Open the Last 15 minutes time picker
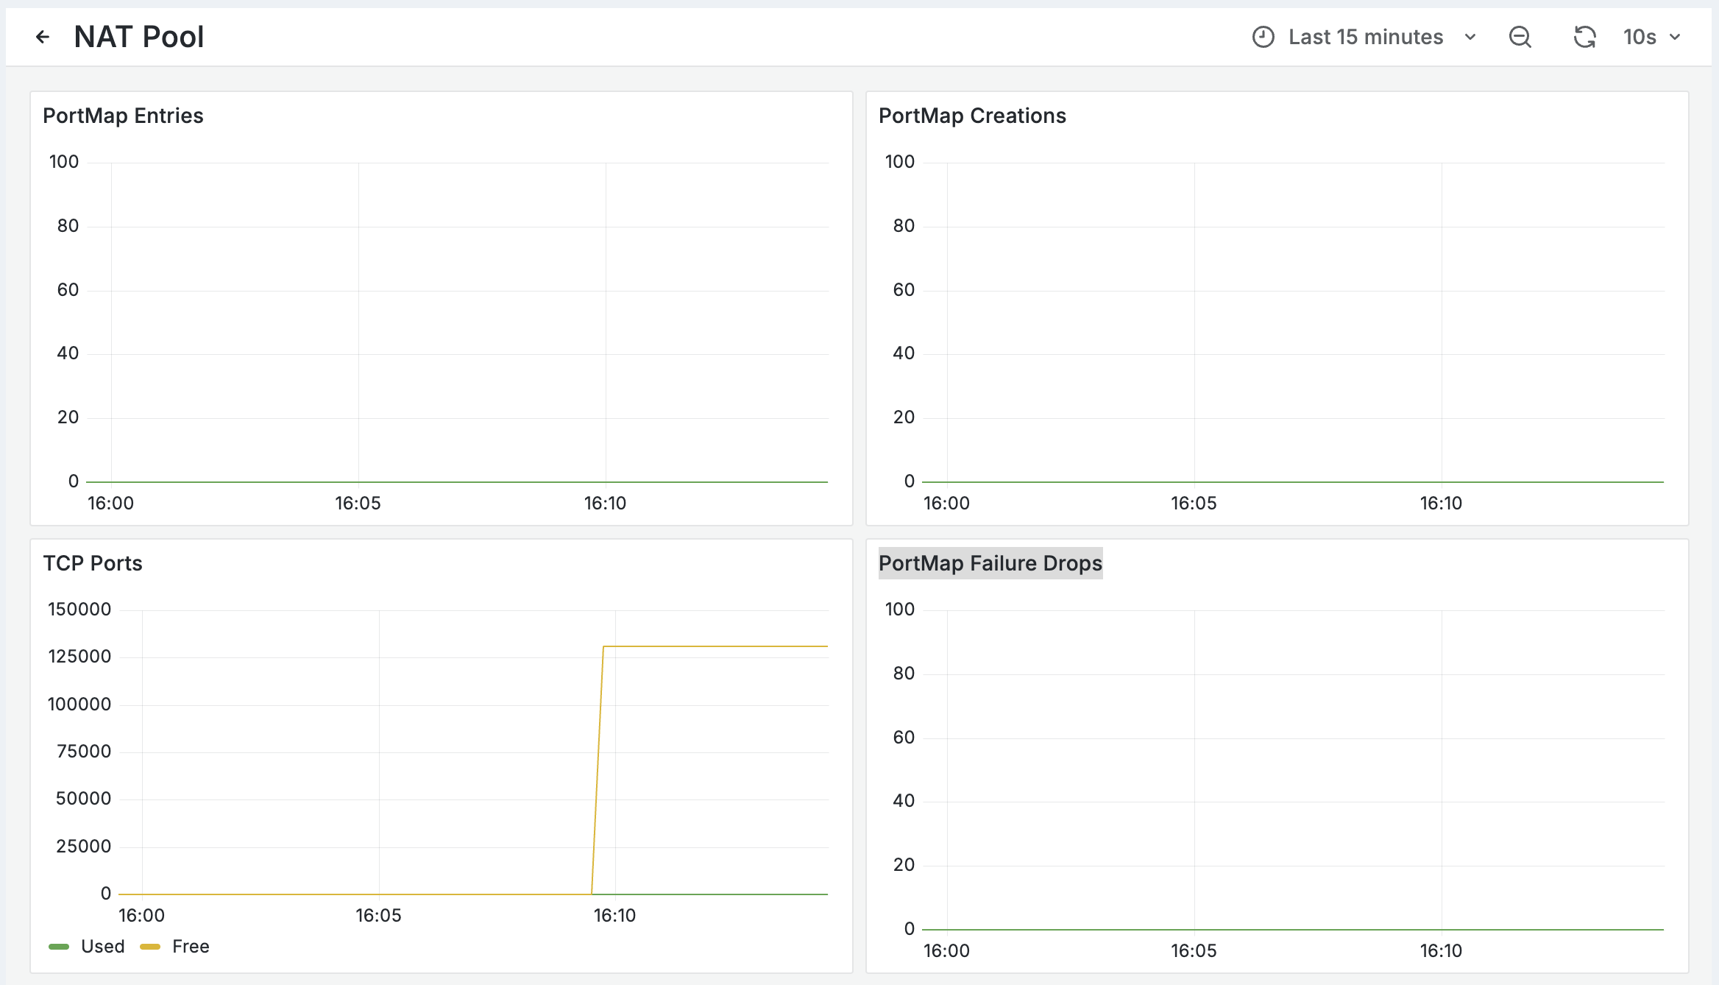Screen dimensions: 1719x985 coord(1365,37)
